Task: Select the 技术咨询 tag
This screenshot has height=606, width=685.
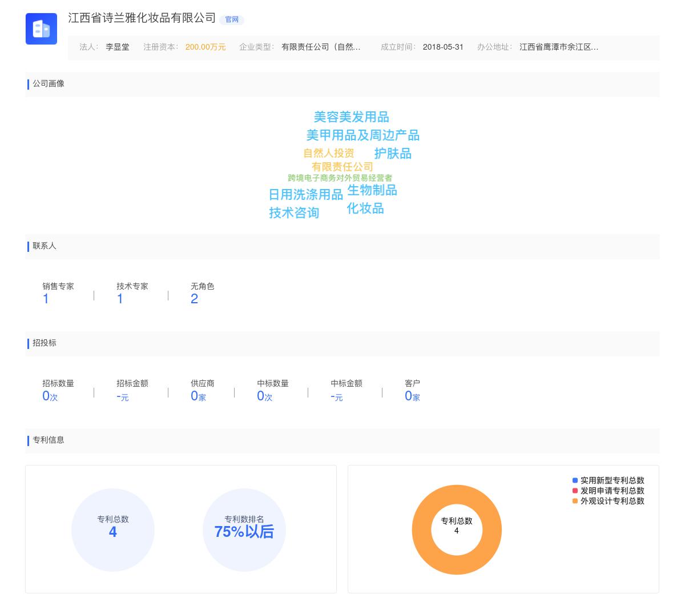Action: [x=294, y=213]
